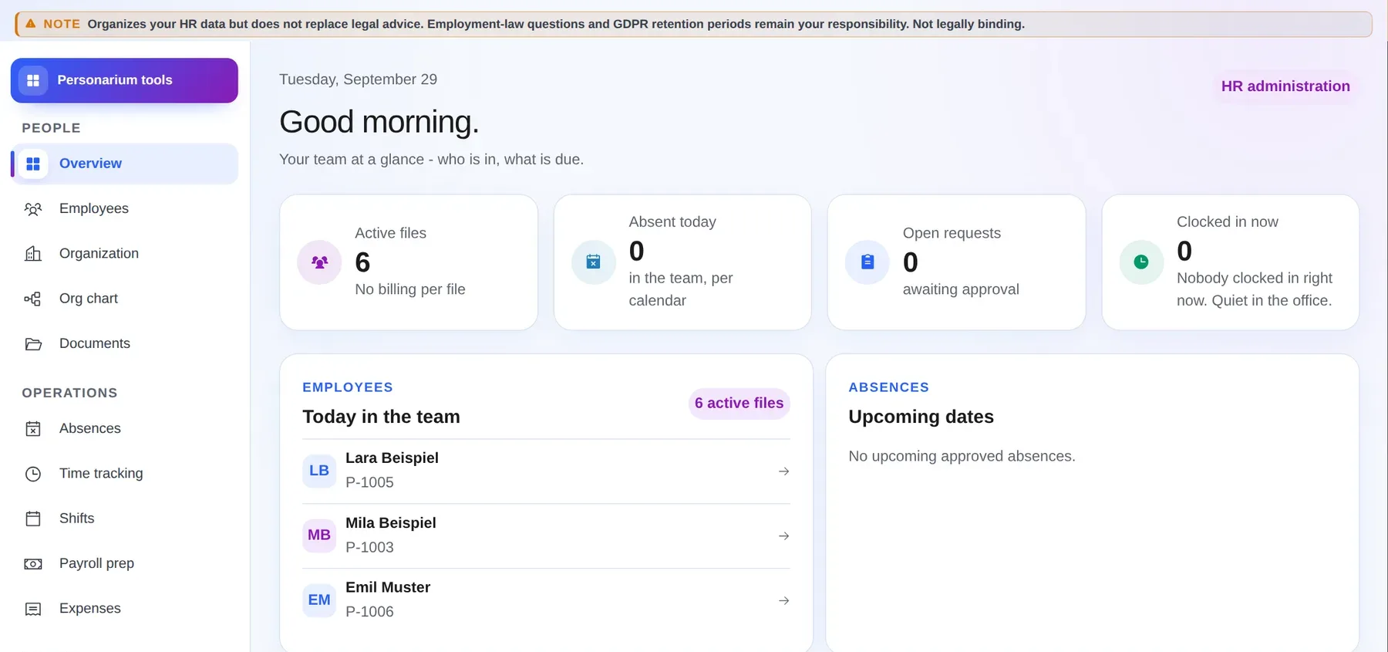Click the 'awaiting approval' caption
The height and width of the screenshot is (652, 1388).
961,289
